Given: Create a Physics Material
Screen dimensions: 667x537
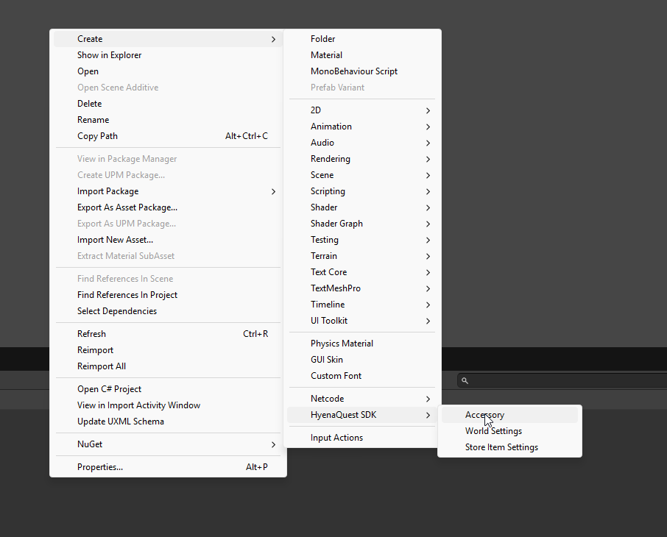Looking at the screenshot, I should point(362,343).
